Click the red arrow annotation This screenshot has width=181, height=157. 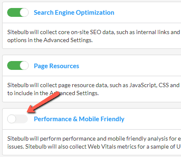(43, 102)
